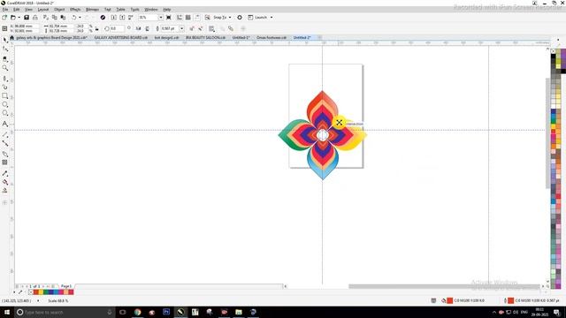Image resolution: width=566 pixels, height=318 pixels.
Task: Toggle Mirror vertically button
Action: pos(147,28)
